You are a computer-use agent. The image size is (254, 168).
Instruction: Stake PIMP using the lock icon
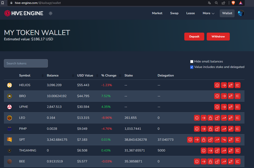pos(210,129)
